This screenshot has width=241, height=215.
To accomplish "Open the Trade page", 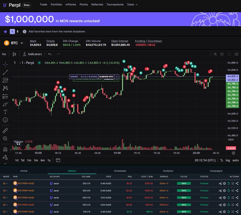I will [x=44, y=5].
